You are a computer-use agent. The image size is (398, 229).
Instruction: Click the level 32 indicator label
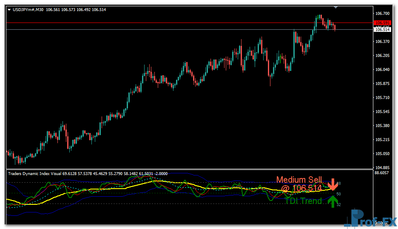(x=338, y=205)
